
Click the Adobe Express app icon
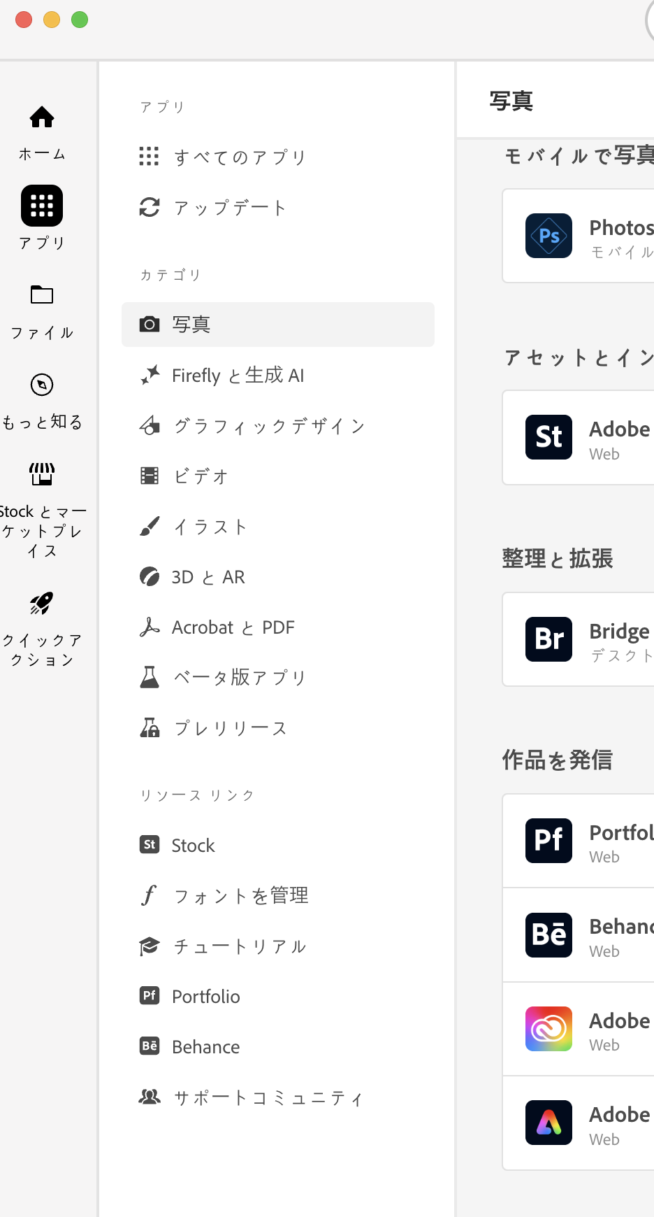[549, 1123]
